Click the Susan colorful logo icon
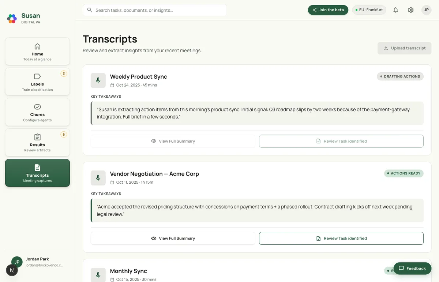 pos(12,19)
